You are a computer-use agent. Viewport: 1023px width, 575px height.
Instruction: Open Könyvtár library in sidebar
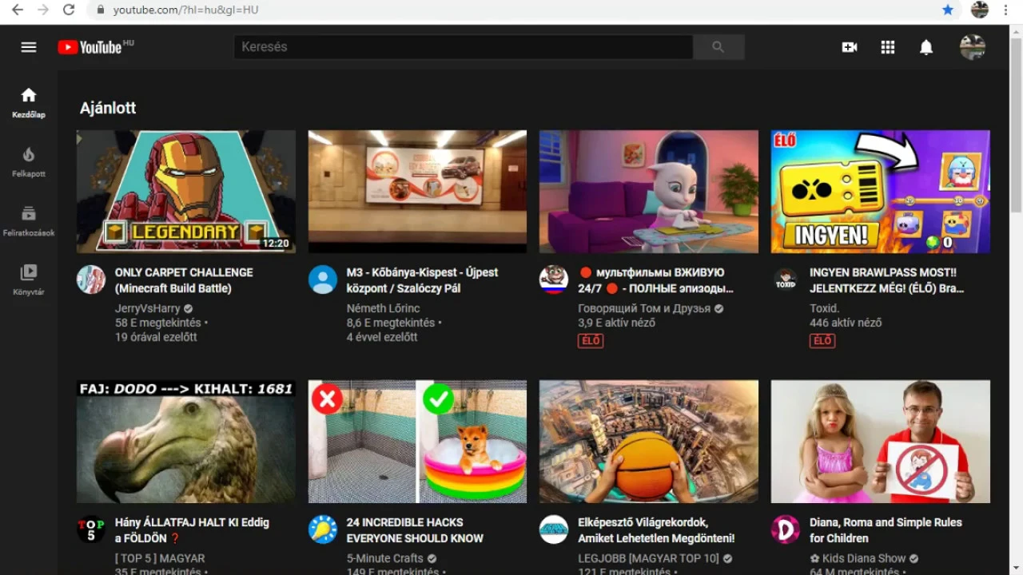pyautogui.click(x=29, y=280)
